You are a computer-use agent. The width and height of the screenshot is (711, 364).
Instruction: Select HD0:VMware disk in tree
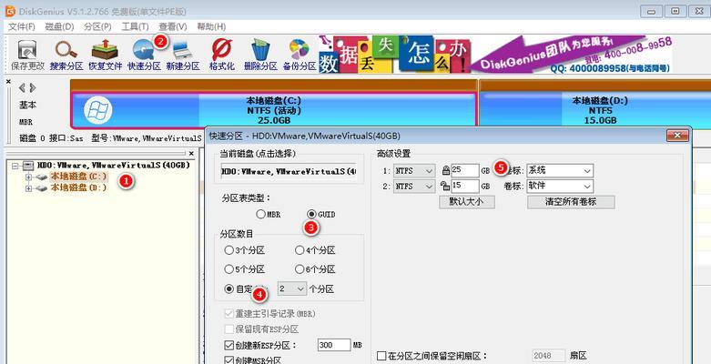point(114,166)
